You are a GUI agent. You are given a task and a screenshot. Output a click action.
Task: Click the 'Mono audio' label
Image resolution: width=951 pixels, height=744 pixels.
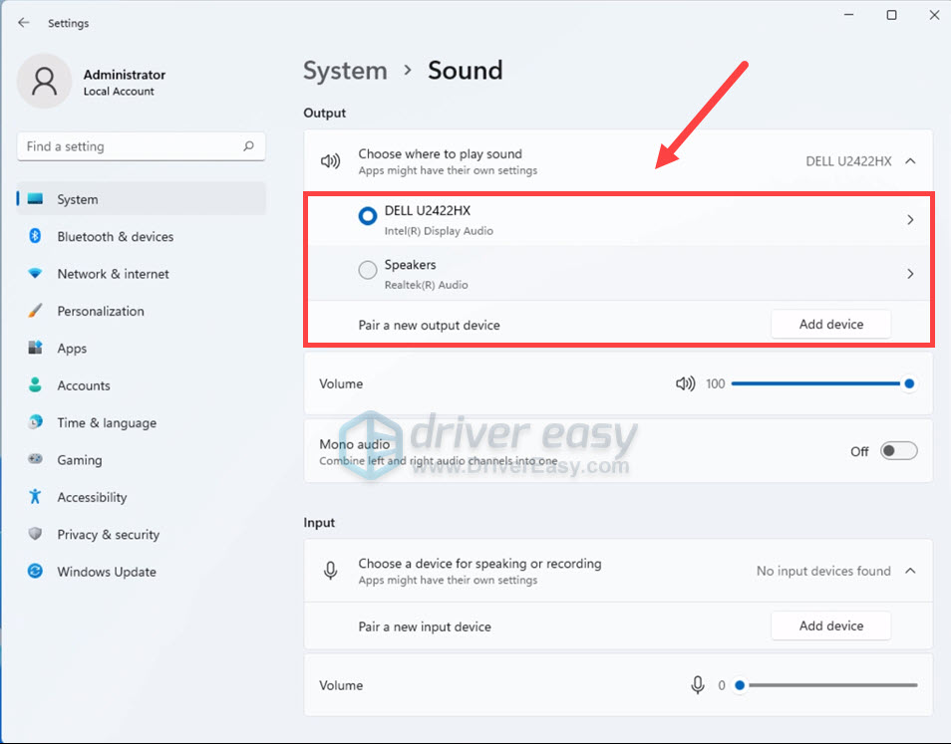click(x=355, y=444)
